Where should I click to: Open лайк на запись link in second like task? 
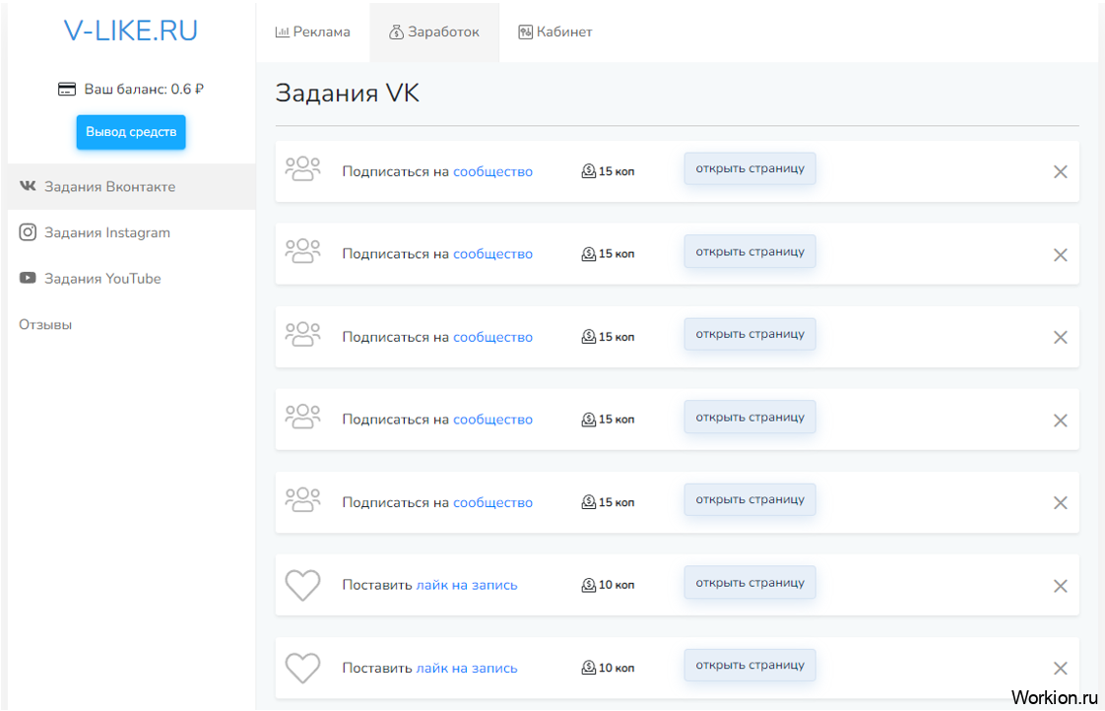pos(467,669)
